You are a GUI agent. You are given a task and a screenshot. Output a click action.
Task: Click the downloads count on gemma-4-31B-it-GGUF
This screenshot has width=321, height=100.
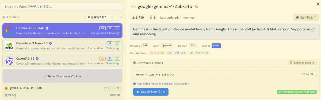pyautogui.click(x=116, y=88)
